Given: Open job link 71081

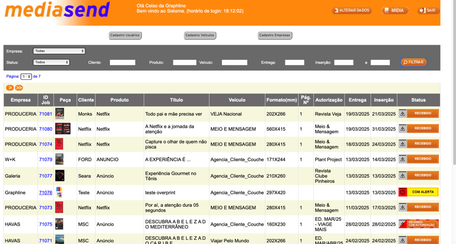Looking at the screenshot, I should [x=46, y=114].
